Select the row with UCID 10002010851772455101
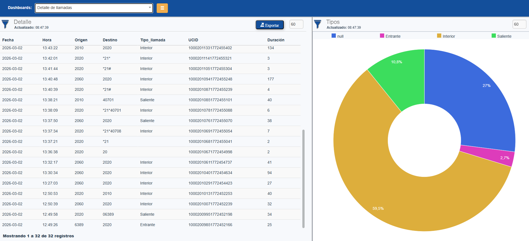The width and height of the screenshot is (529, 241). [x=210, y=100]
